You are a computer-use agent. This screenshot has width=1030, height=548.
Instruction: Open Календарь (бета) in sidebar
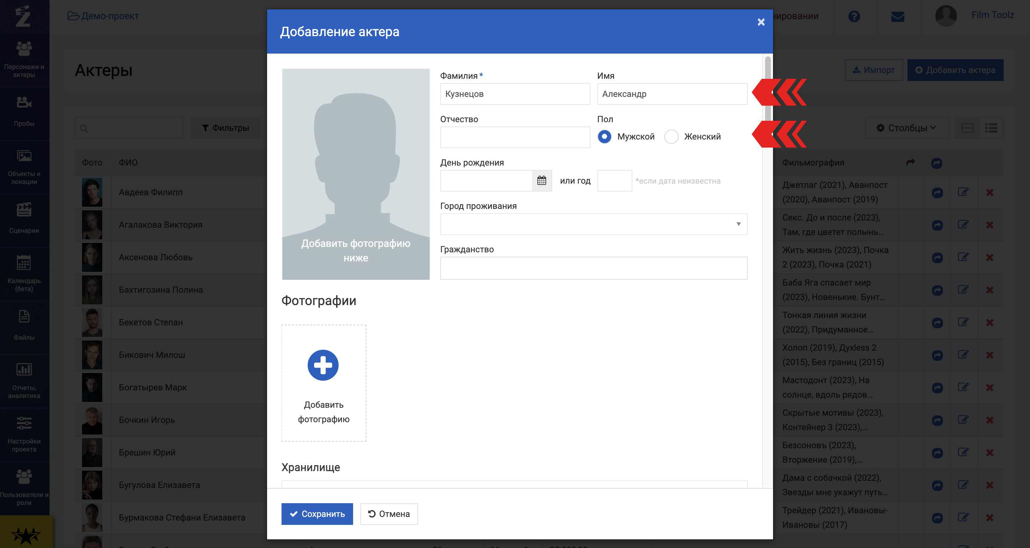pos(24,274)
